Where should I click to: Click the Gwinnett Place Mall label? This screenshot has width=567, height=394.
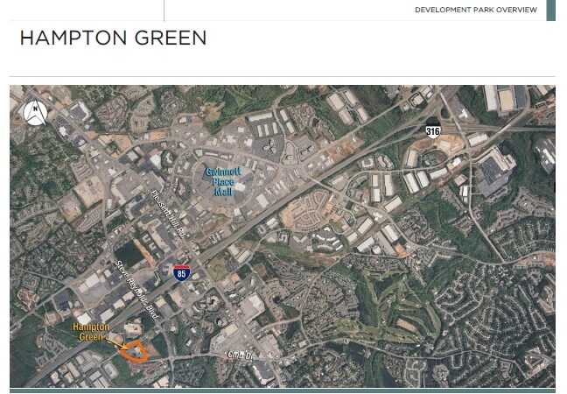tap(223, 181)
